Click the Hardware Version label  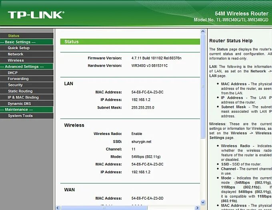tap(105, 66)
